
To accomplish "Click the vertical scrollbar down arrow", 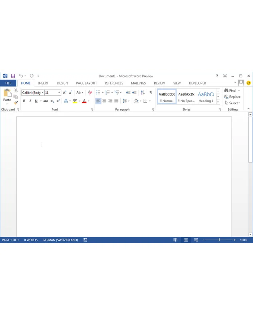I will point(250,235).
